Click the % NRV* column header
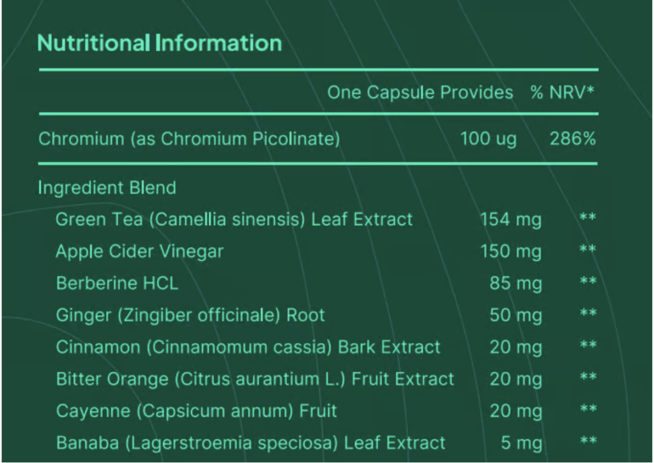The width and height of the screenshot is (654, 463). point(563,92)
